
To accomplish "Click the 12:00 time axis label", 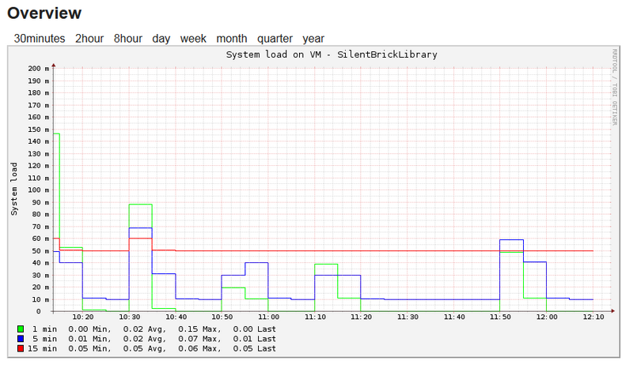I will (x=547, y=317).
